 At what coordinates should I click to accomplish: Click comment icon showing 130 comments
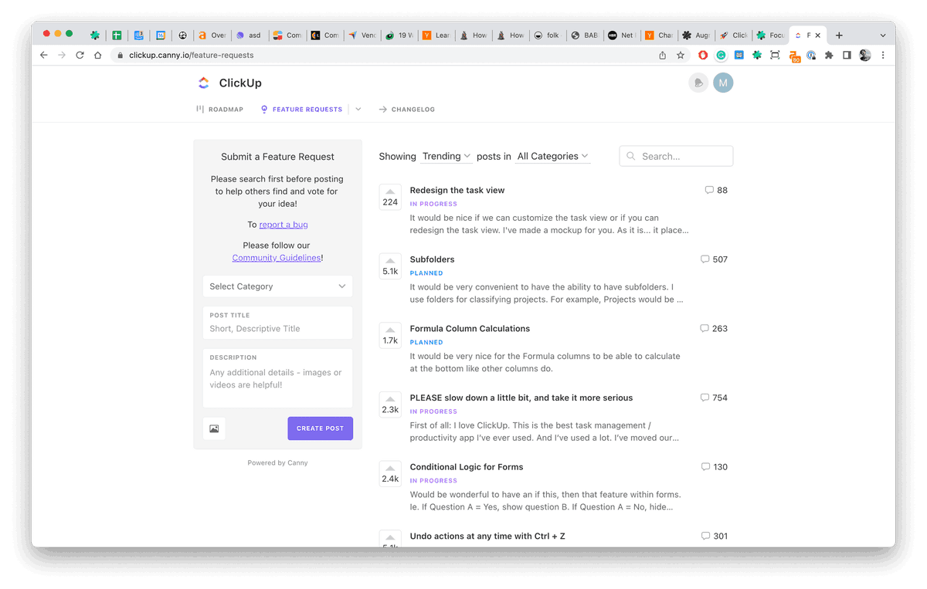point(705,467)
